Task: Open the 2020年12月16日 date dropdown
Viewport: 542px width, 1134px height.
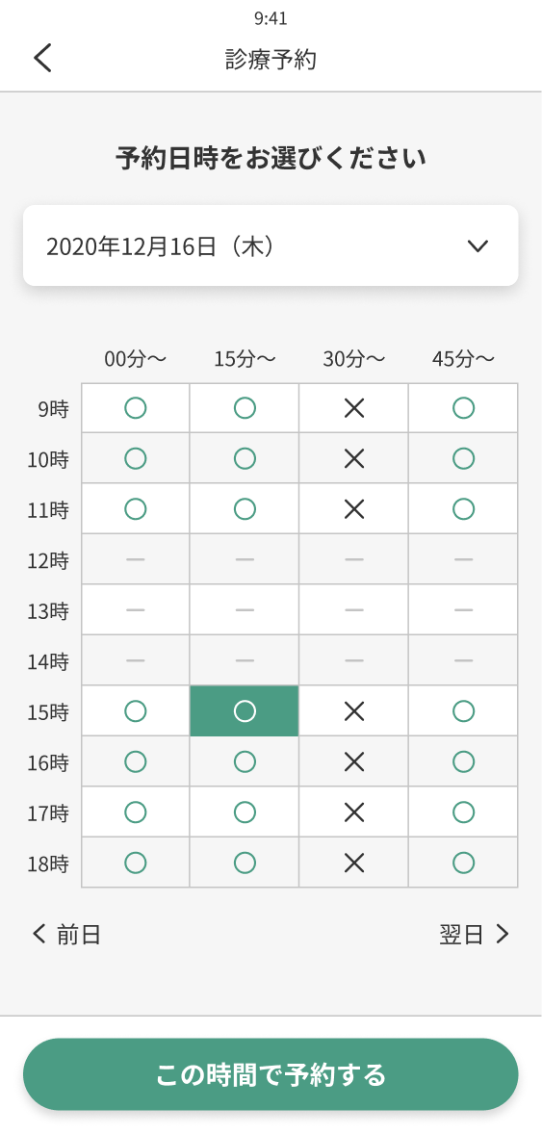Action: click(x=271, y=245)
